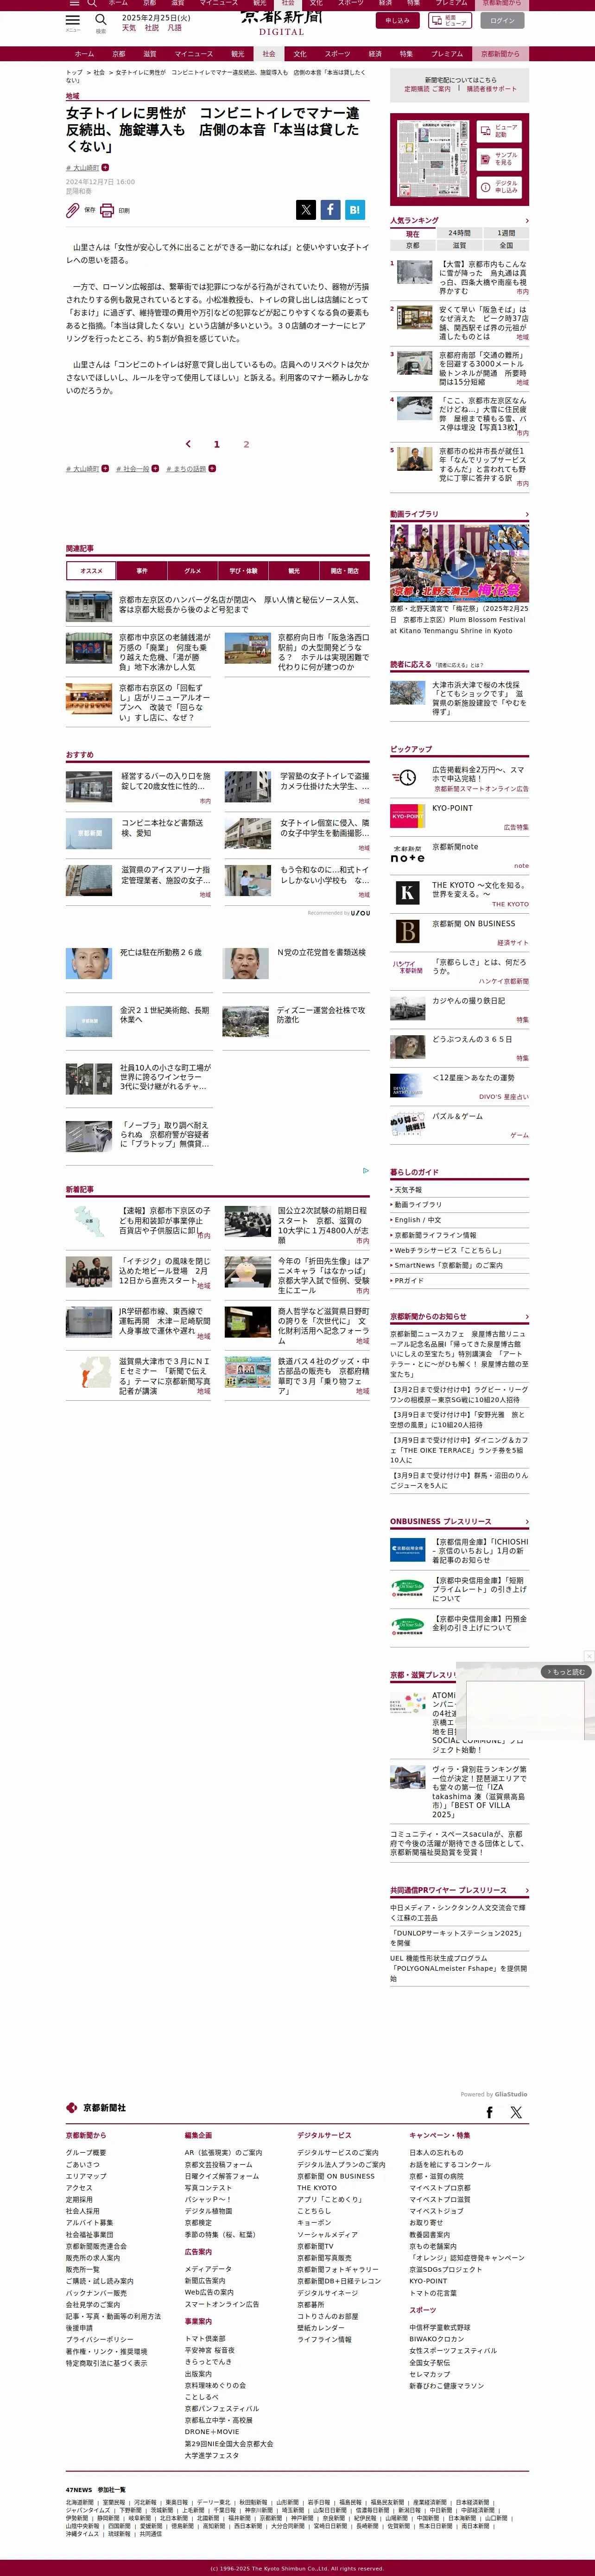
Task: Select the グルメ related articles tab
Action: point(193,570)
